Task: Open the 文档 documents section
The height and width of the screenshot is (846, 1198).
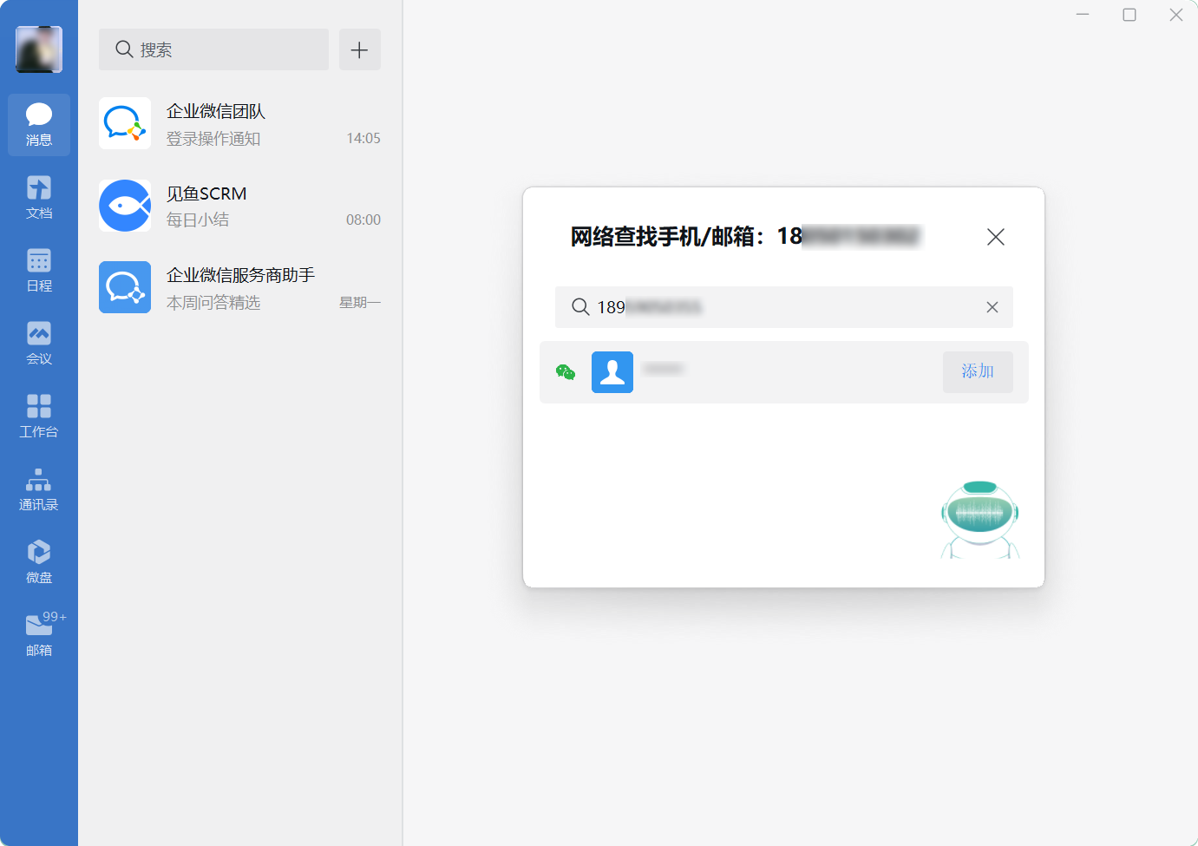Action: click(39, 198)
